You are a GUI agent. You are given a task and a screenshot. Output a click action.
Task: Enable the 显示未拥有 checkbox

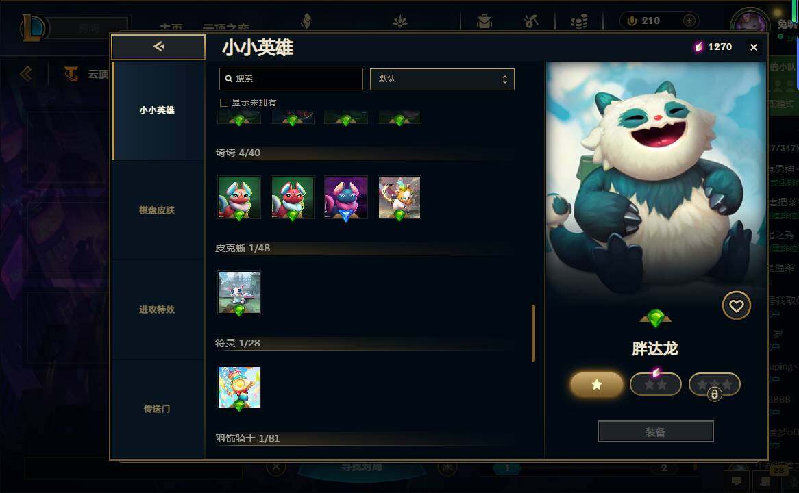pyautogui.click(x=223, y=103)
